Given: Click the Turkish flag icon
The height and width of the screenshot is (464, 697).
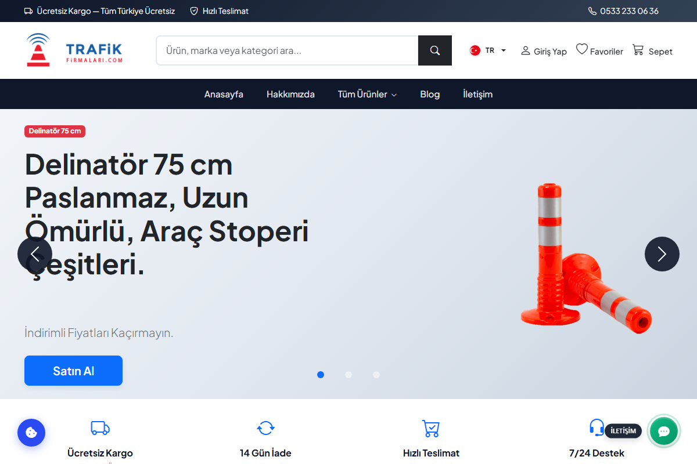Looking at the screenshot, I should click(475, 50).
